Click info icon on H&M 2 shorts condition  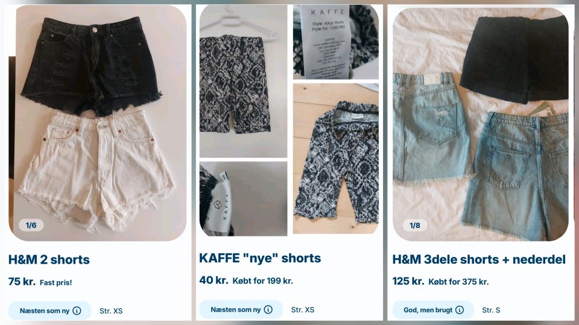pos(77,311)
